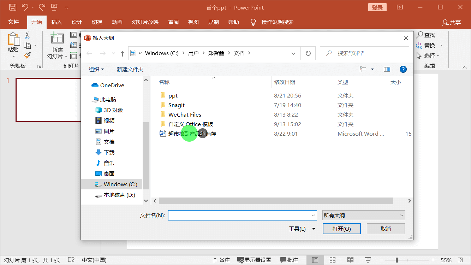Select 3D 对象 folder in sidebar
471x265 pixels.
click(109, 110)
